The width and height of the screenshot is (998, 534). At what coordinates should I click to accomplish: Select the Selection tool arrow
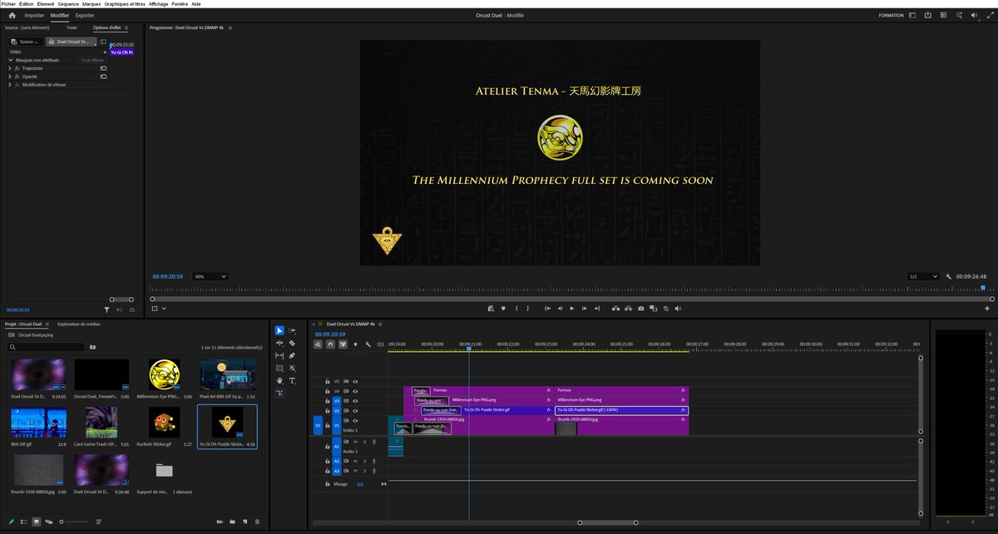click(279, 331)
